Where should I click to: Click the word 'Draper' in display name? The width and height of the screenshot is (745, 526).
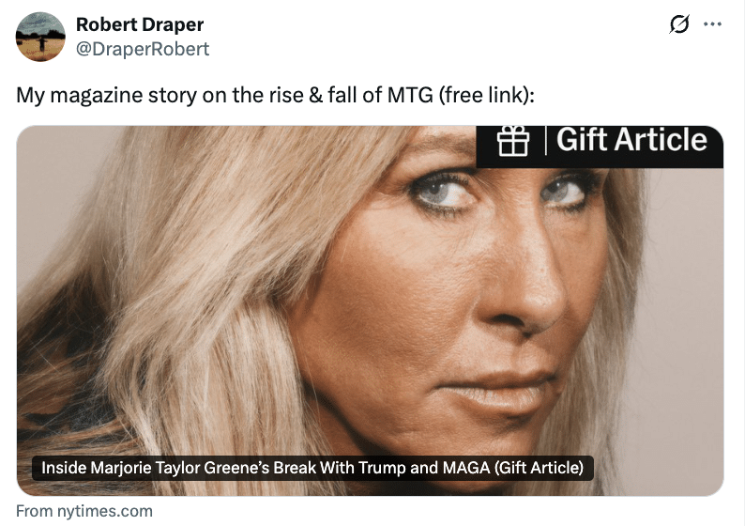[x=173, y=24]
